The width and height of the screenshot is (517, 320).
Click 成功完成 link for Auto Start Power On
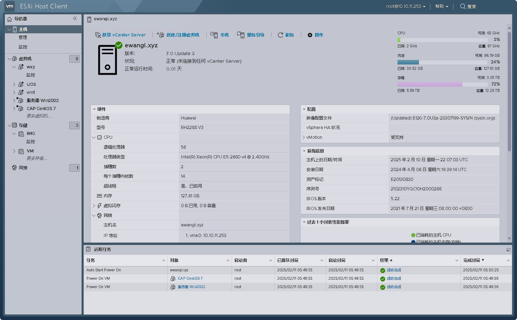[x=394, y=270]
